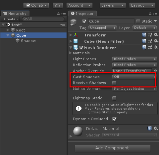
Task: Open the Tag Untagged dropdown
Action: 103,28
